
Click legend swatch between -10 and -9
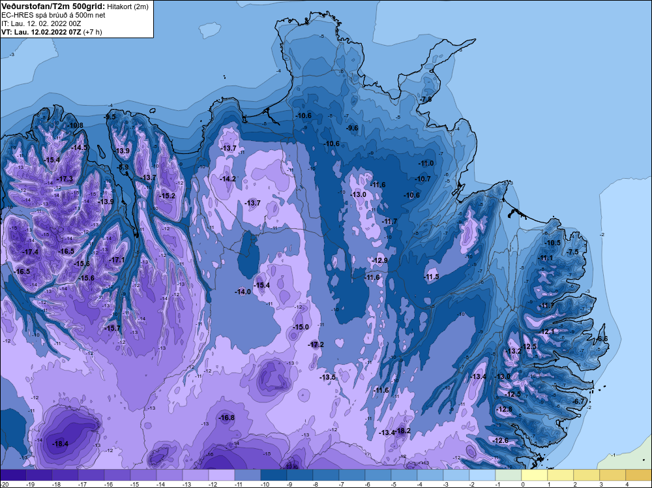click(274, 475)
